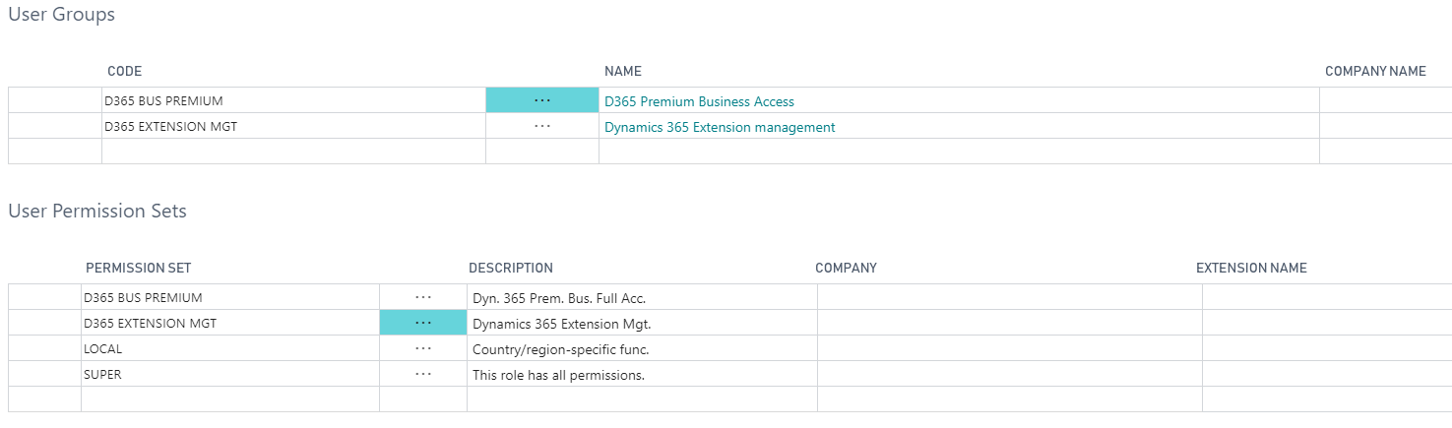Click PERMISSION SET column header
Screen dimensions: 1452x428
click(139, 269)
